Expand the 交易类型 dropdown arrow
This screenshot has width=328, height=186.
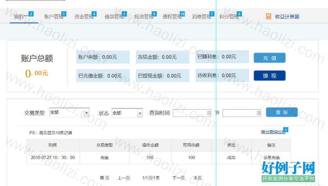(x=86, y=113)
